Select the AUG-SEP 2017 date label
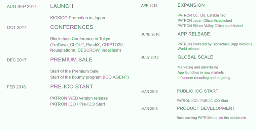 tap(22, 7)
